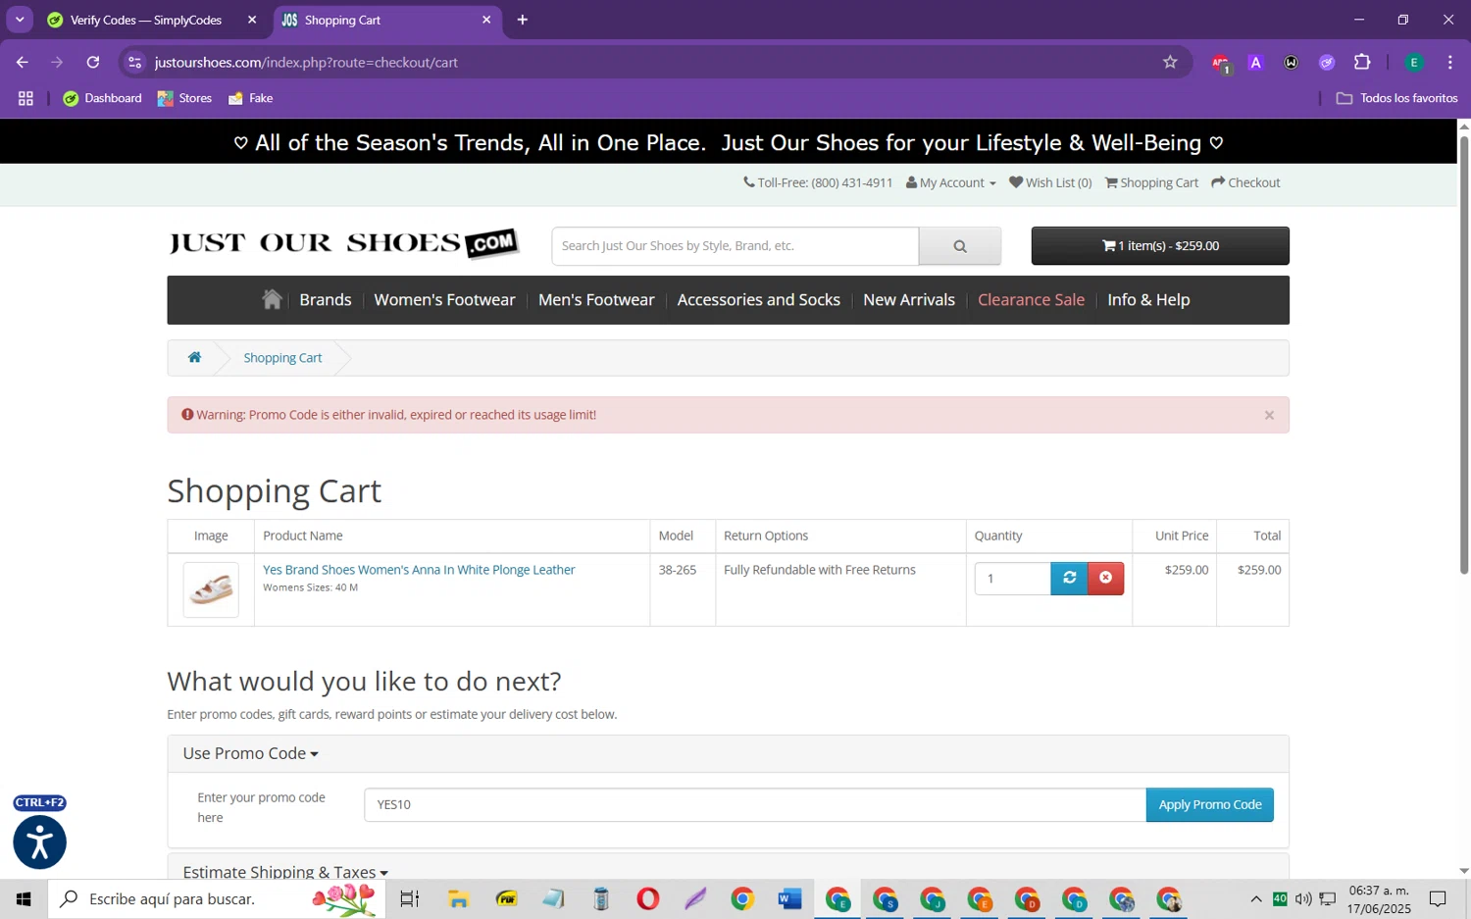Go back to the previous page
This screenshot has height=919, width=1471.
(x=22, y=62)
